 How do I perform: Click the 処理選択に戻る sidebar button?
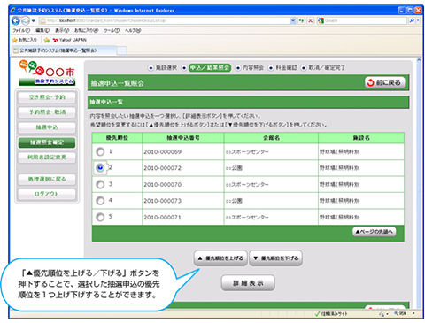[x=47, y=179]
